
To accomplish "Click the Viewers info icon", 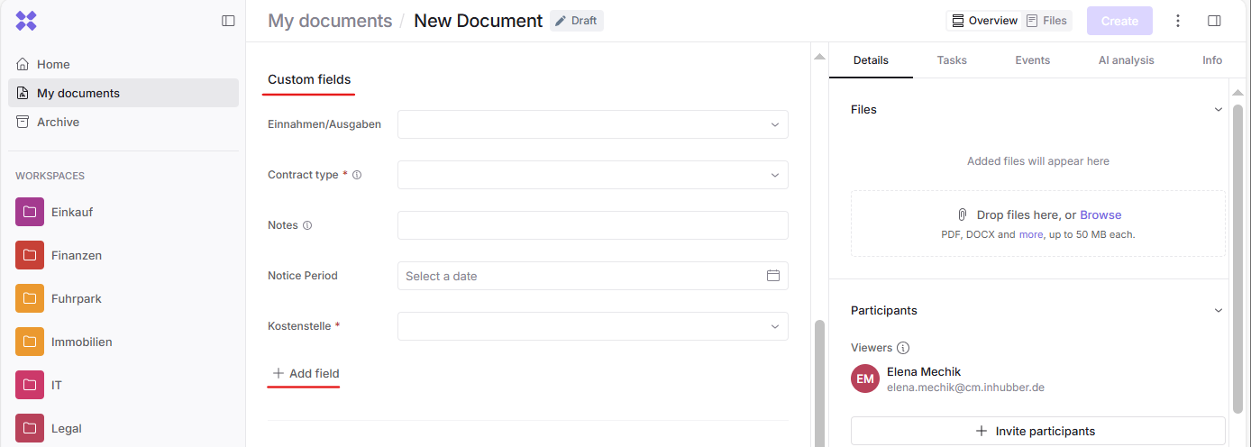I will (903, 348).
